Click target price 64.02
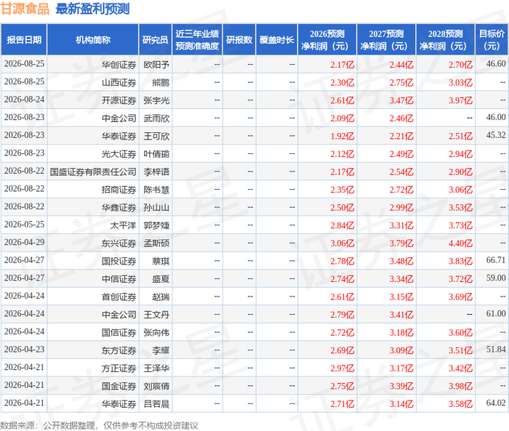This screenshot has width=509, height=431. 496,403
